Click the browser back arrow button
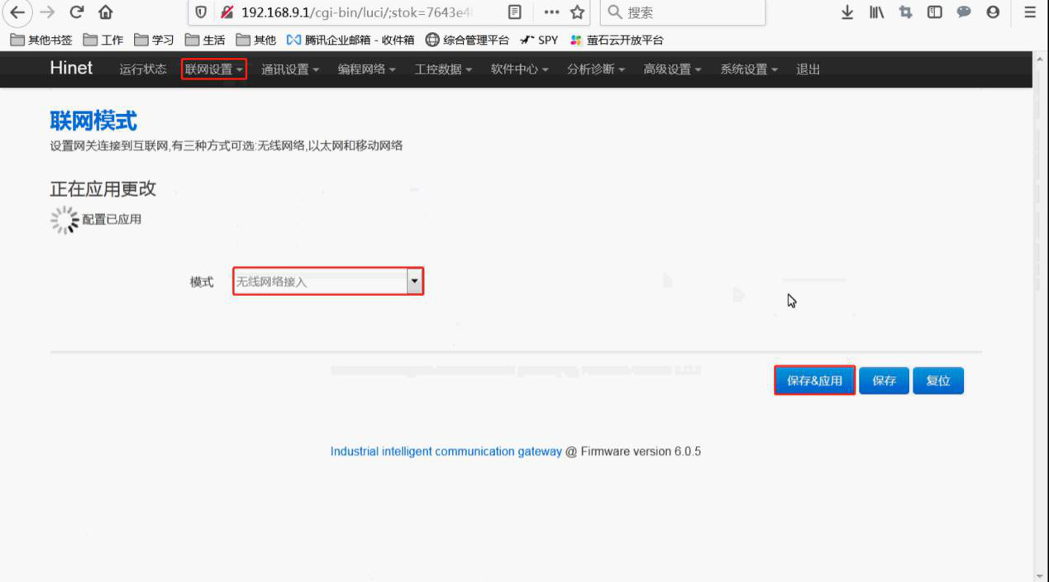This screenshot has height=582, width=1049. (17, 12)
